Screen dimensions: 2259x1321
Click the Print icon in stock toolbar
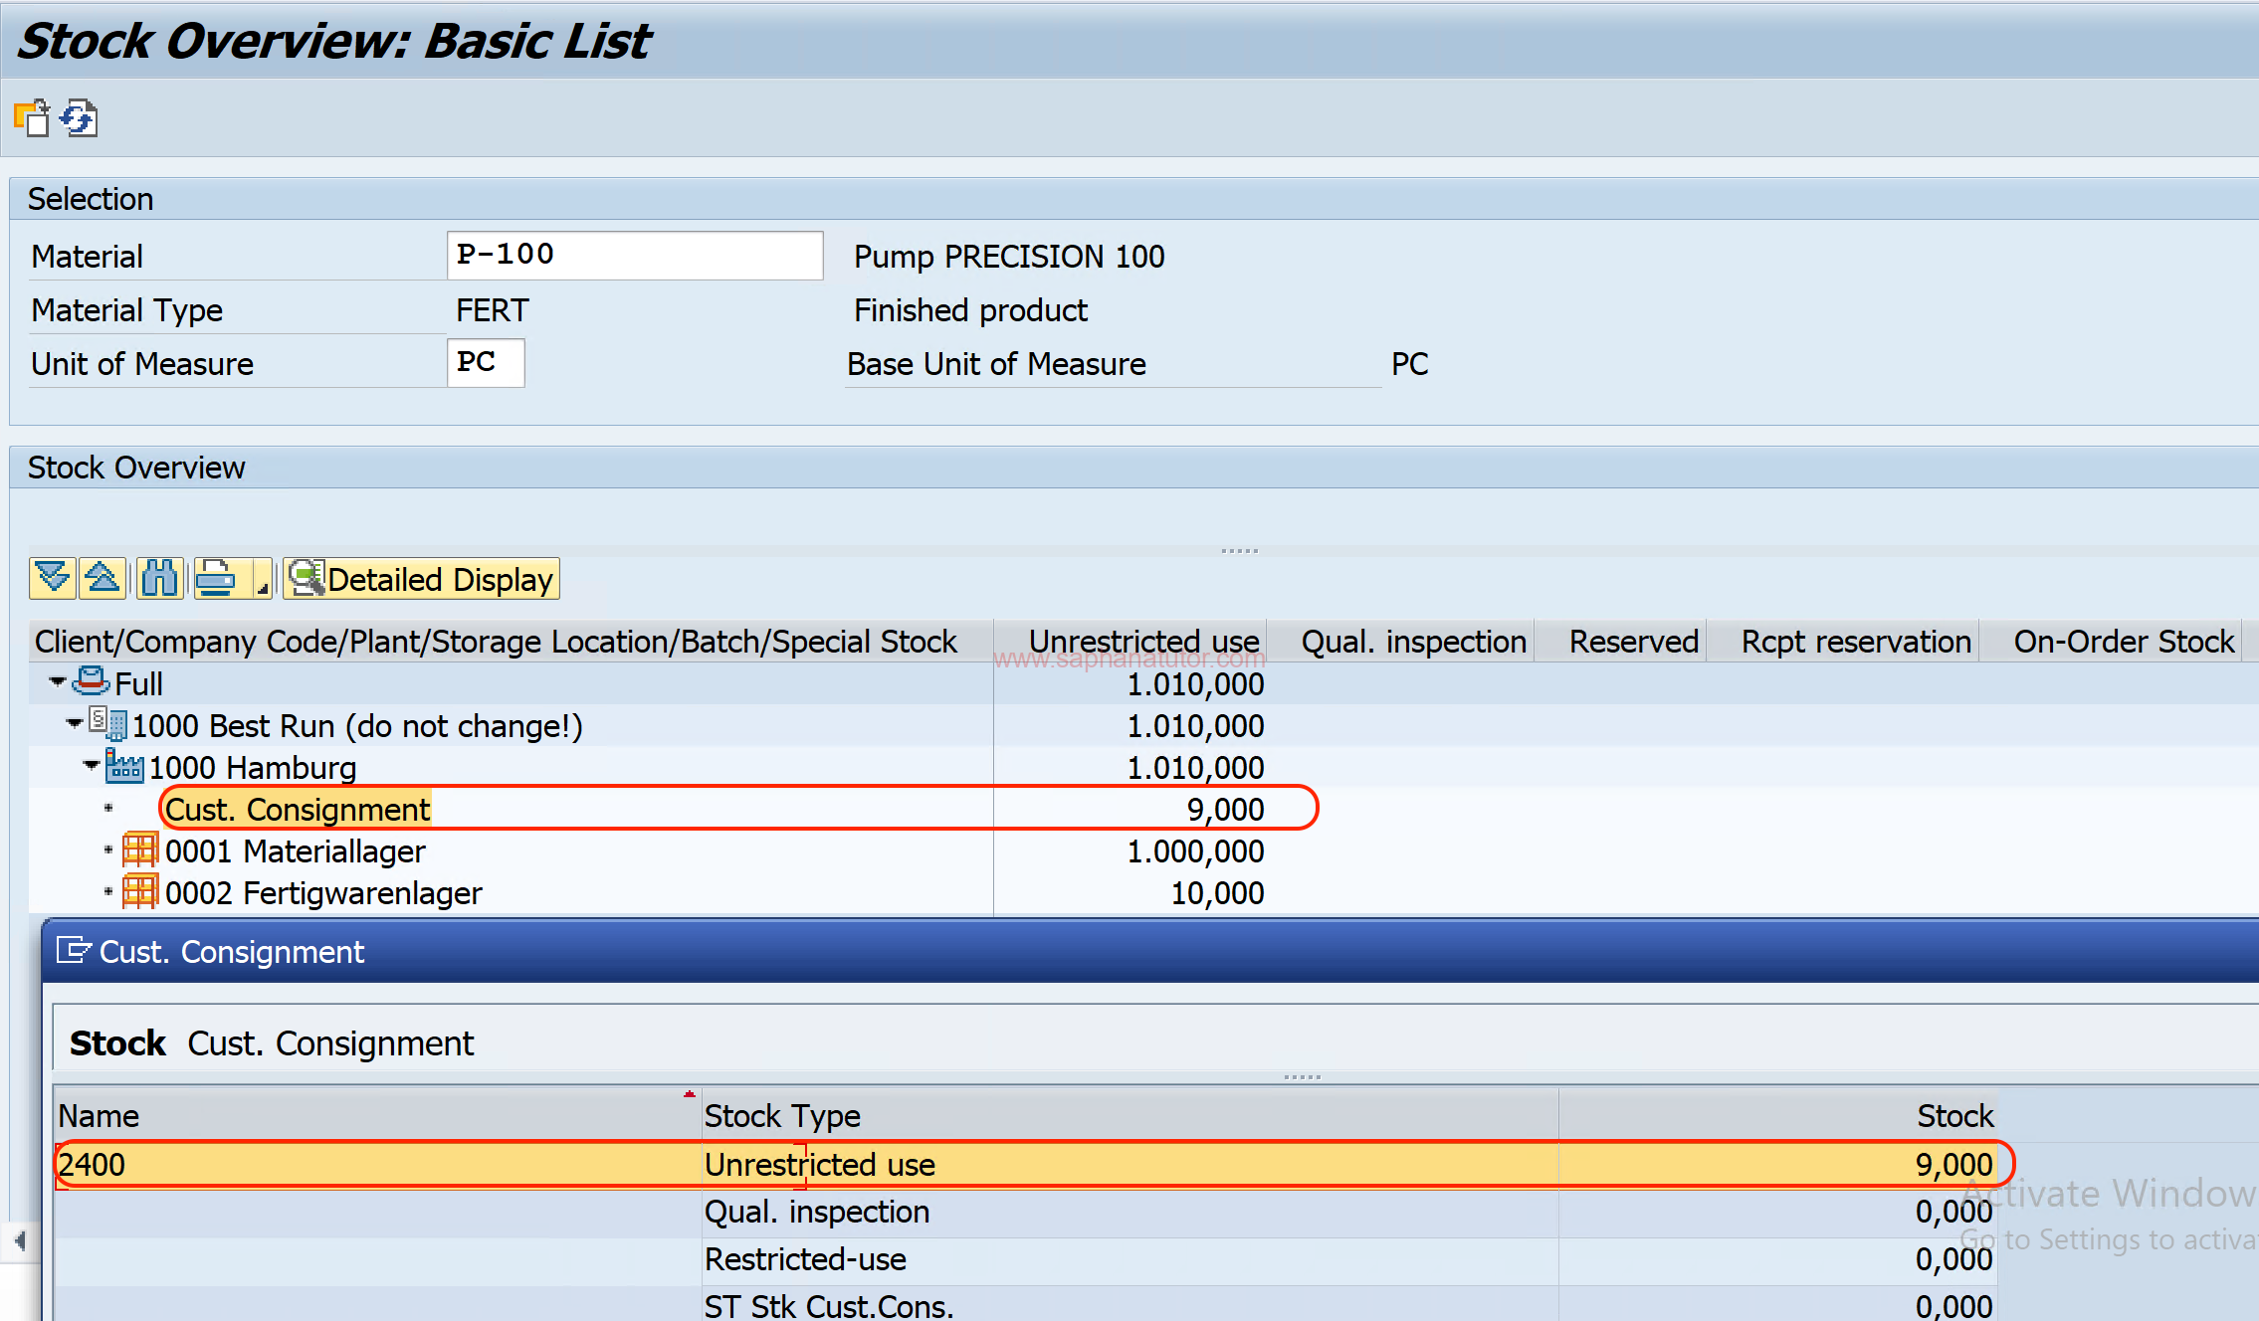(216, 578)
